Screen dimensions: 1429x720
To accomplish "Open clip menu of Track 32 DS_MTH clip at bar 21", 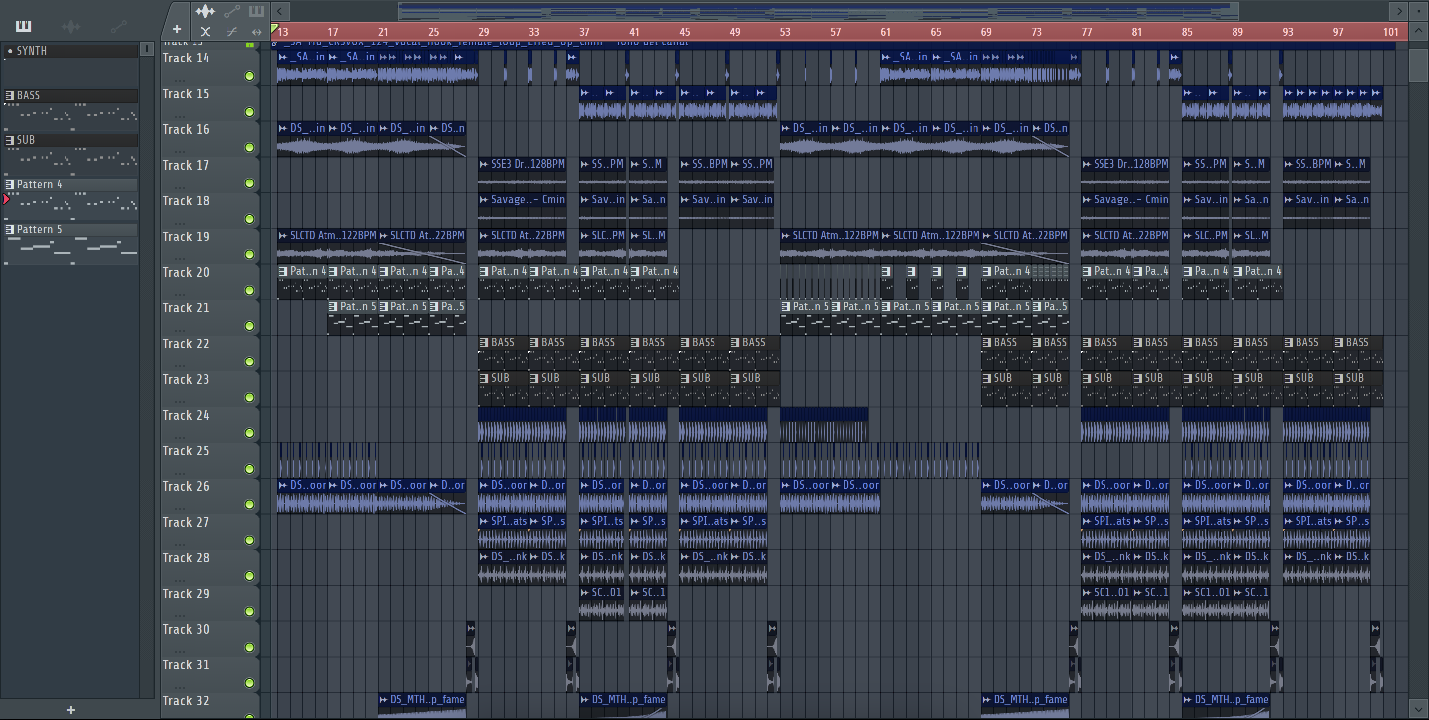I will pyautogui.click(x=384, y=700).
